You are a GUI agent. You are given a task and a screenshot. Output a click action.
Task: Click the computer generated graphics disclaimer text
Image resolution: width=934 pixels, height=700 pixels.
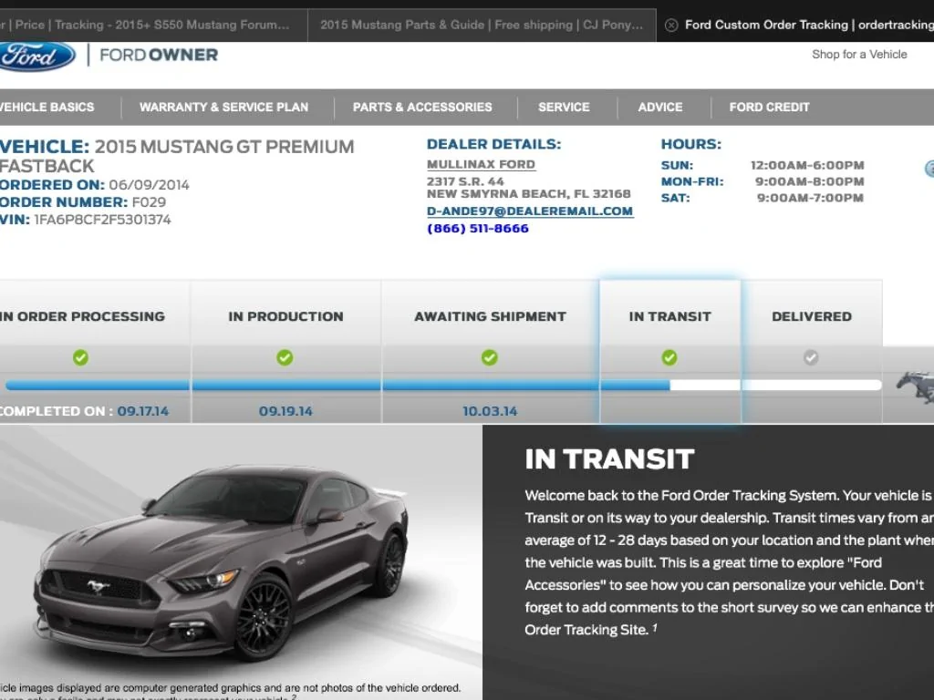pos(231,688)
